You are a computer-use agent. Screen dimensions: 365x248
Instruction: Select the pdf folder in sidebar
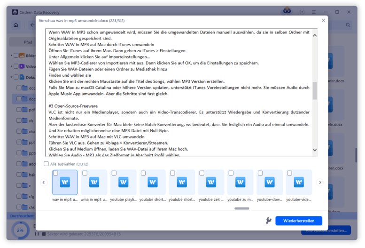[29, 110]
